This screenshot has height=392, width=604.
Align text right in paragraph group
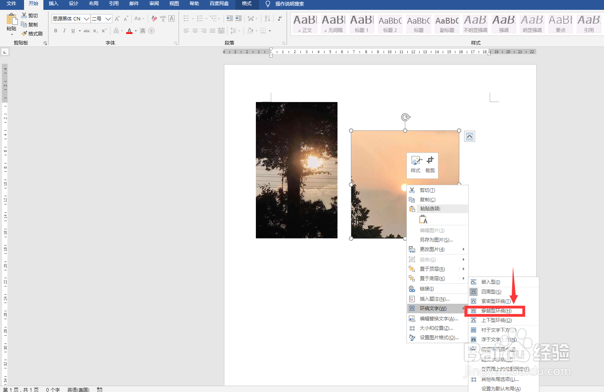point(204,31)
